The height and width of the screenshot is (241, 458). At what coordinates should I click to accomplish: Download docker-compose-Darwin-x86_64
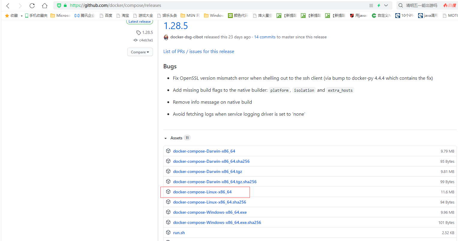(204, 151)
